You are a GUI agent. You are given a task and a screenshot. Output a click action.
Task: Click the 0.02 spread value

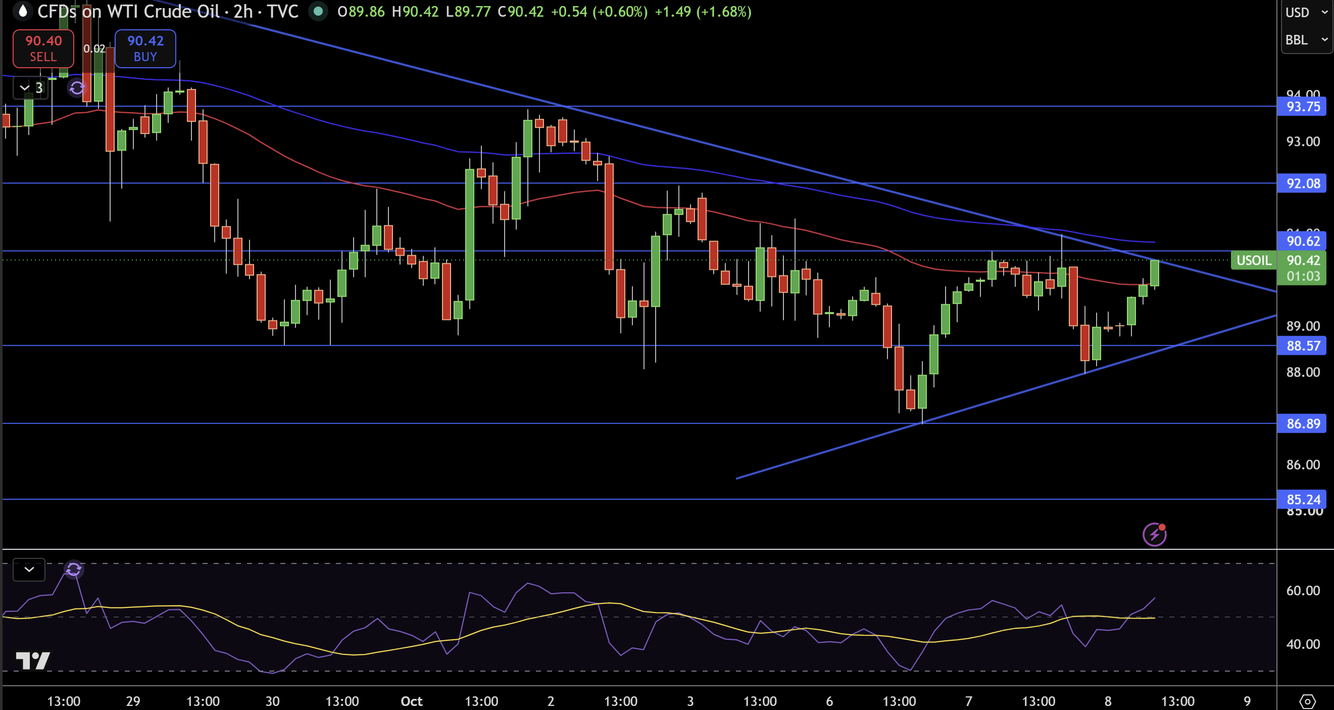tap(94, 49)
